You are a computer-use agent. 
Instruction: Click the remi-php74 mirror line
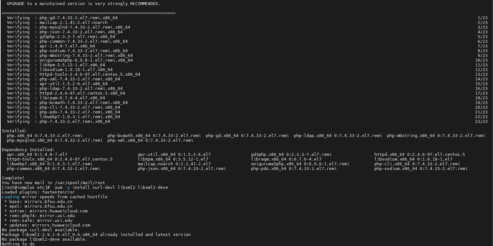click(42, 216)
